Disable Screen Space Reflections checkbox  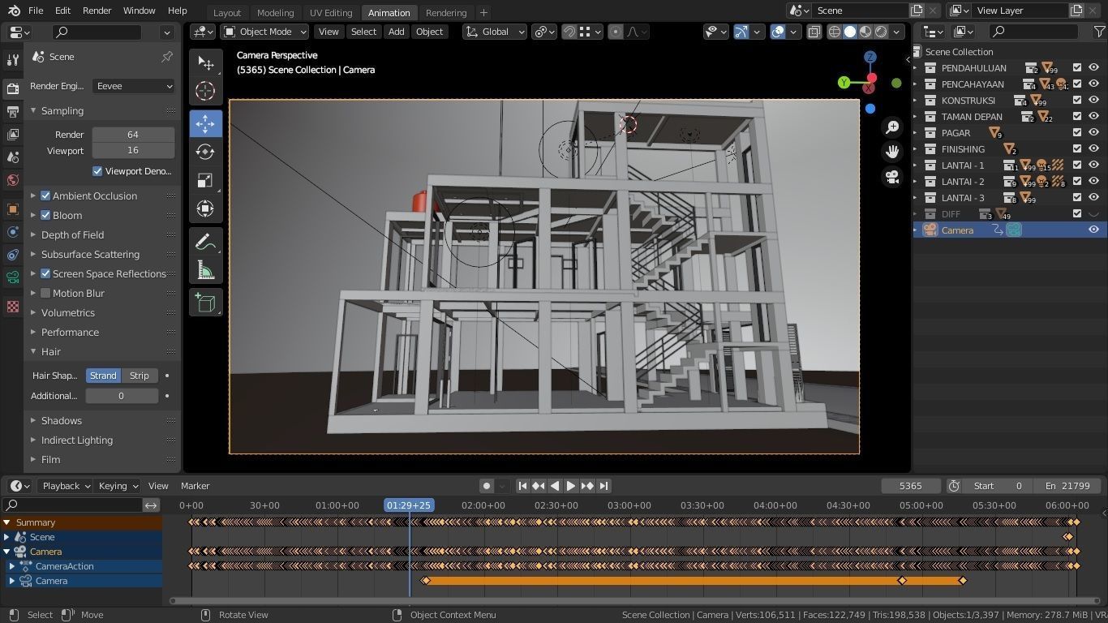45,273
